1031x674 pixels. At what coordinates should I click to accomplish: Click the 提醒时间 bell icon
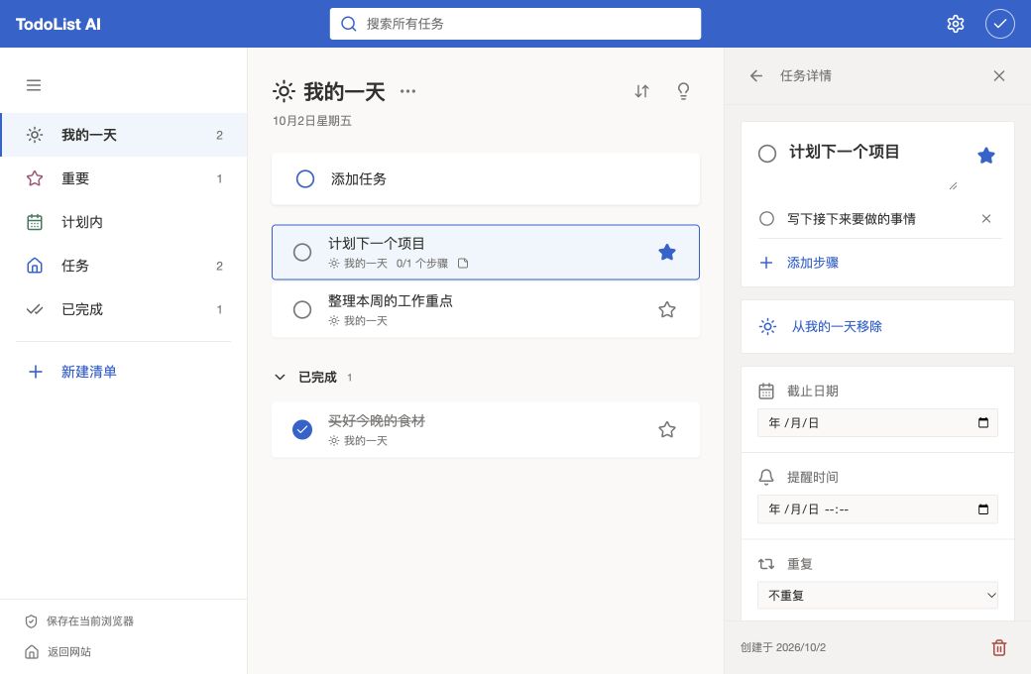coord(766,478)
